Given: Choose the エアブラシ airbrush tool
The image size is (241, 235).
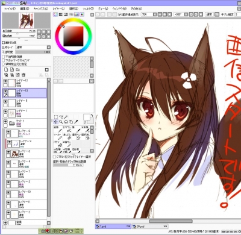Looking at the screenshot, I should pyautogui.click(x=67, y=130).
